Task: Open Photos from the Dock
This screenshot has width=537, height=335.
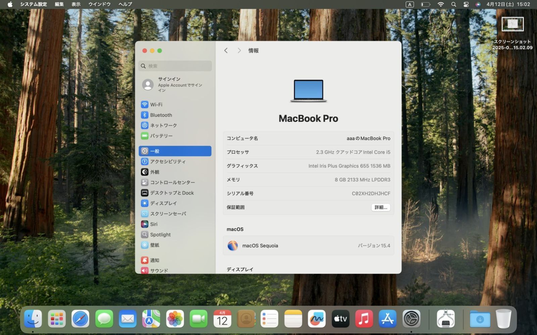Action: pos(175,319)
